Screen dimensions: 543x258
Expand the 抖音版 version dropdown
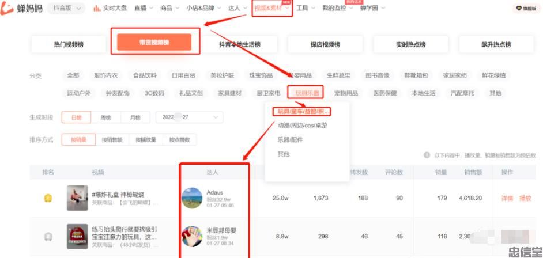[66, 8]
